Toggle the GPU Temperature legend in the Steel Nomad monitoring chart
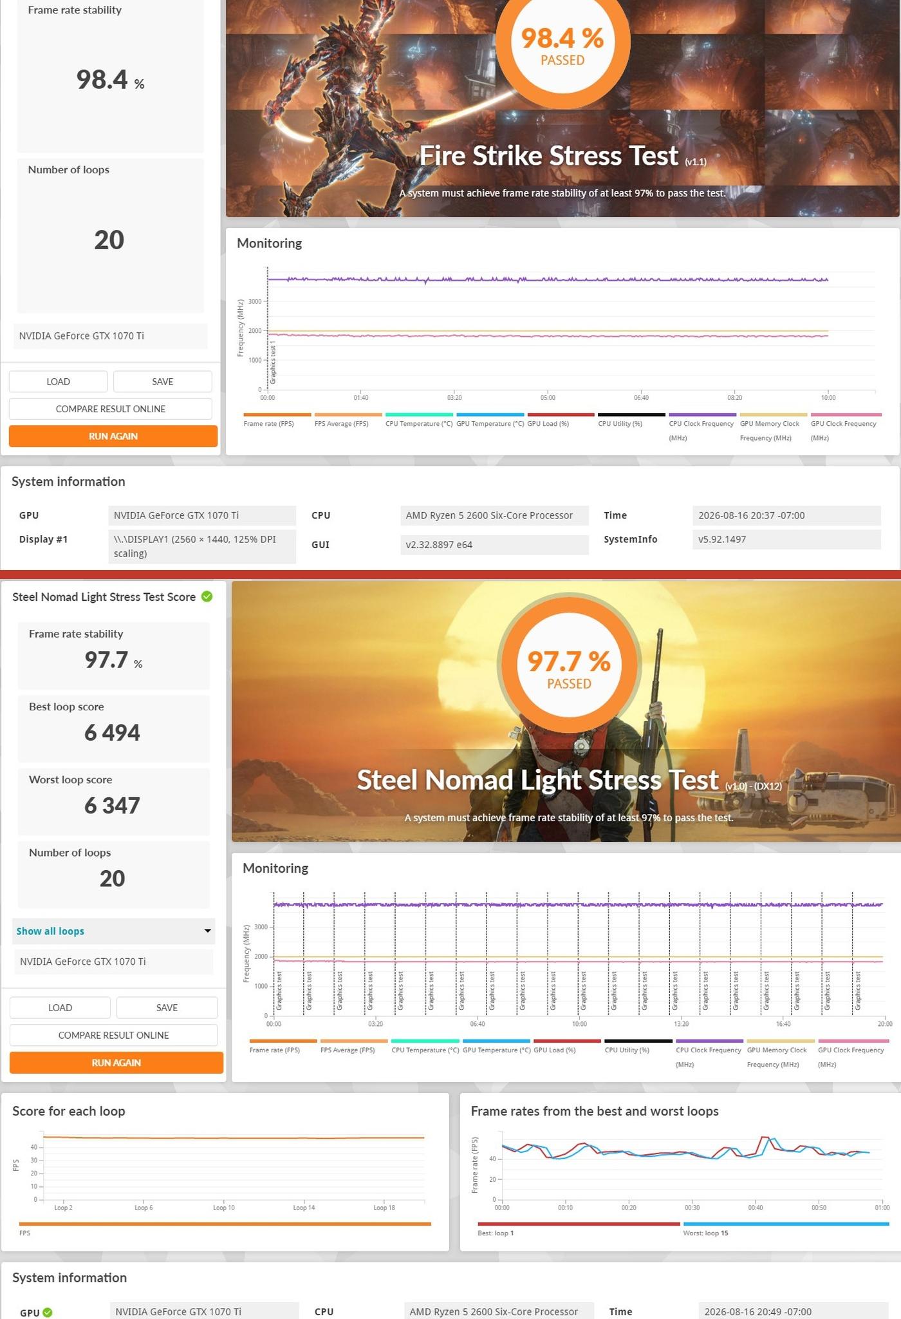The width and height of the screenshot is (901, 1319). coord(496,1046)
